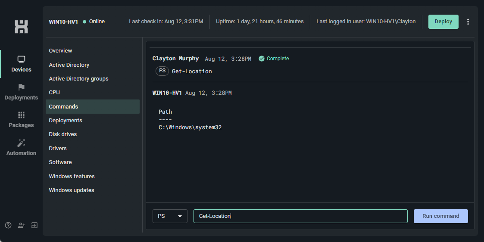
Task: Open the Devices section icon
Action: point(21,59)
